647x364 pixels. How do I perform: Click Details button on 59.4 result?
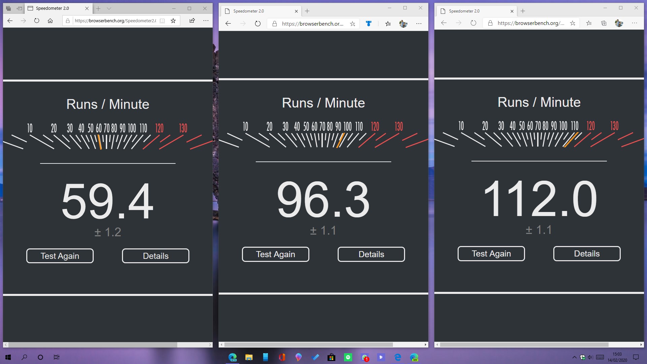156,255
